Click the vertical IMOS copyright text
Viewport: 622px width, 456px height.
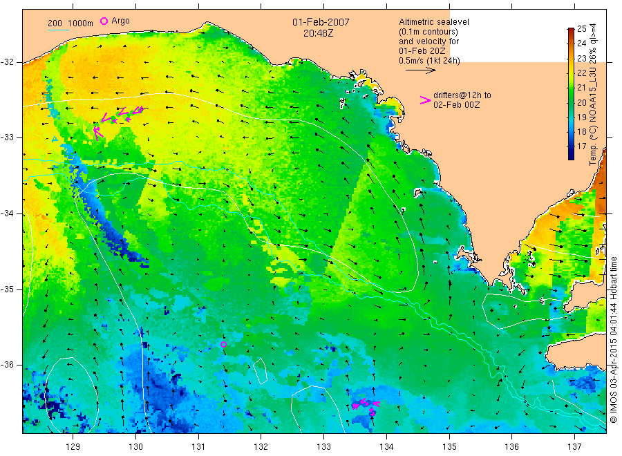click(614, 340)
